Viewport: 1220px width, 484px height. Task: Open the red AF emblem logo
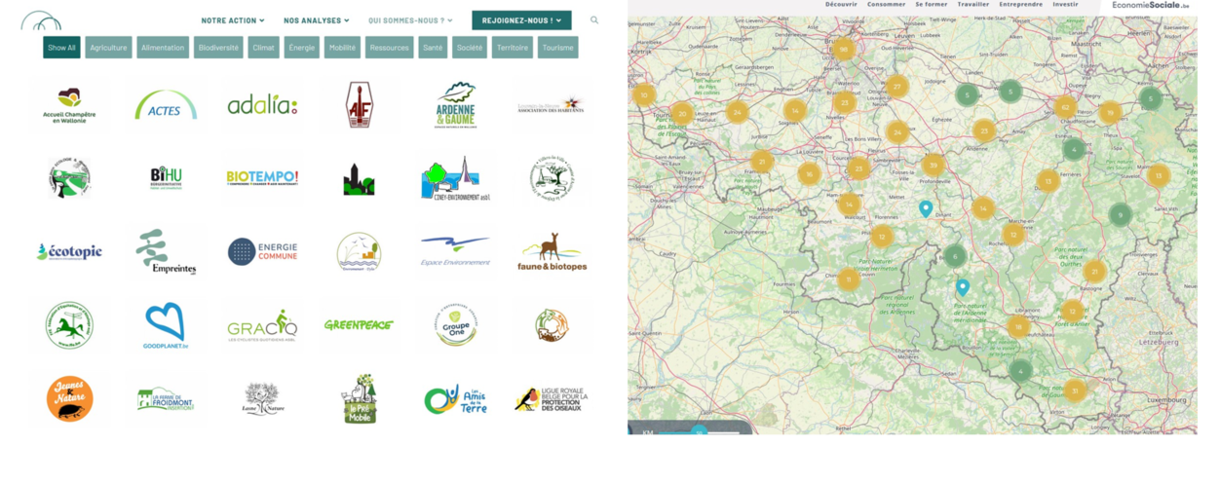coord(359,104)
